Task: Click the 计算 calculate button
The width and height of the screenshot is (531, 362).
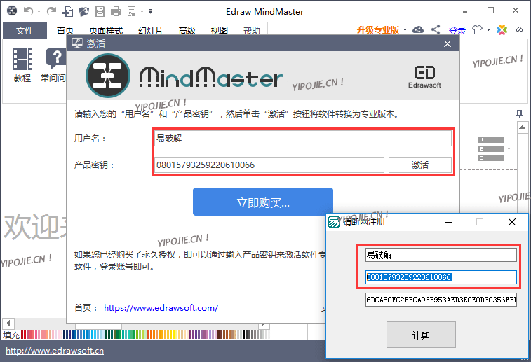Action: 421,335
